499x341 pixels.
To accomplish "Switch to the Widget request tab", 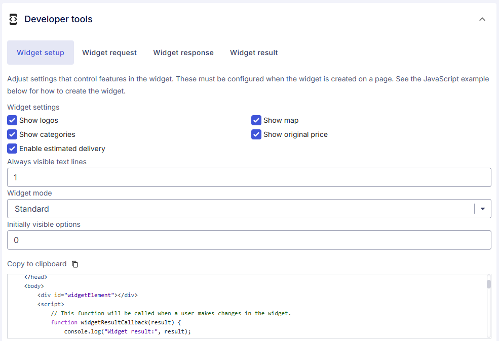I will point(109,53).
